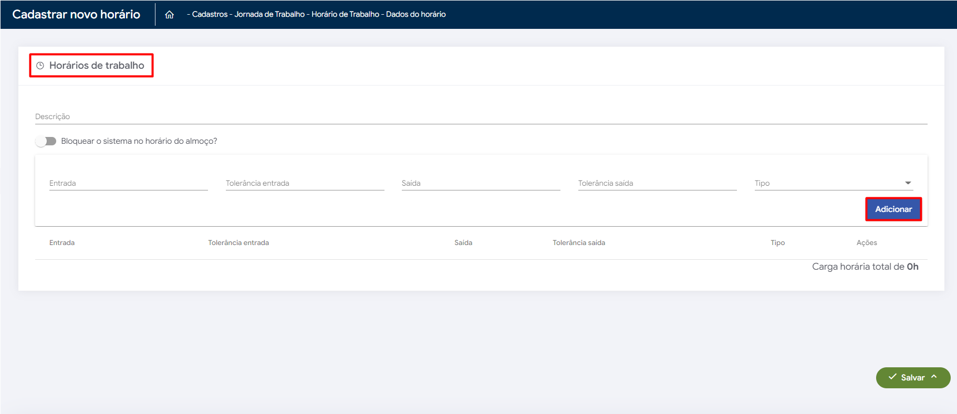This screenshot has width=957, height=414.
Task: Click the Carga horária total de 0h text
Action: coord(865,267)
